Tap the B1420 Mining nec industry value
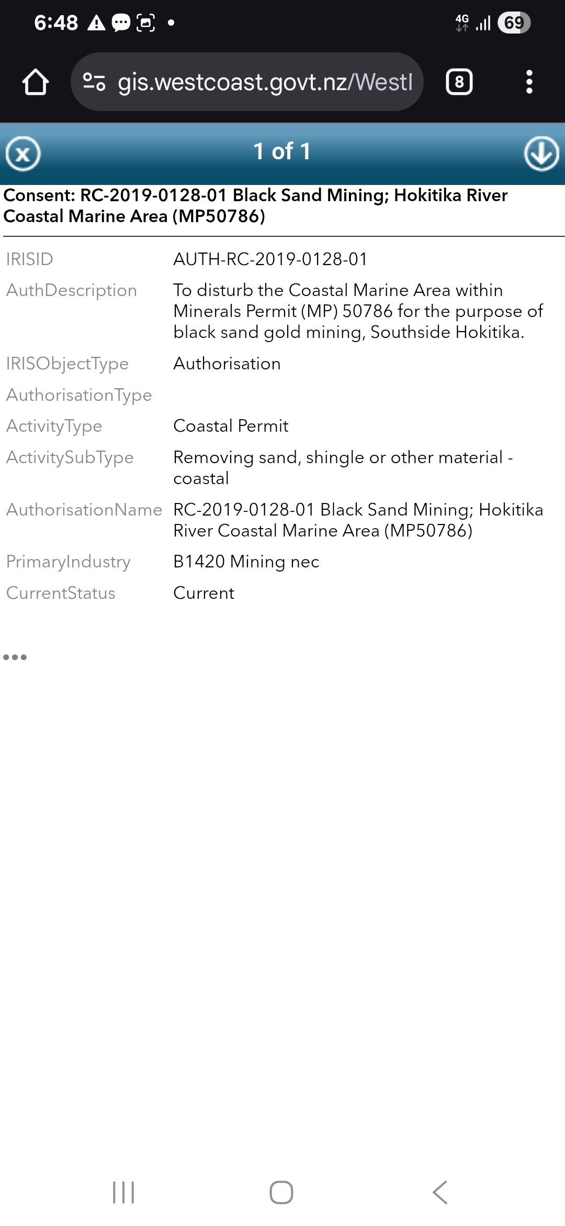Screen dimensions: 565x1226 (246, 562)
